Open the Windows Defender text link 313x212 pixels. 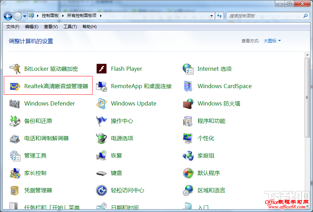(x=50, y=103)
